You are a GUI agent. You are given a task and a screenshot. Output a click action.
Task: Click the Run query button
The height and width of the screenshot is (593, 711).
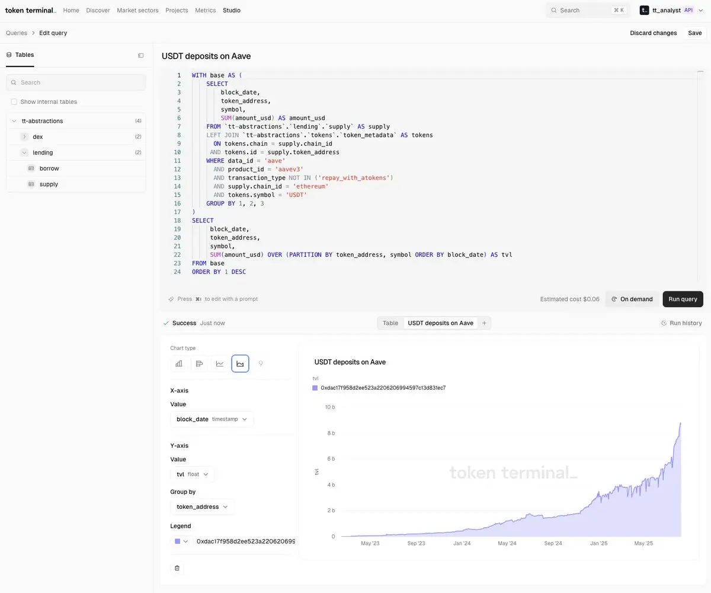[683, 299]
